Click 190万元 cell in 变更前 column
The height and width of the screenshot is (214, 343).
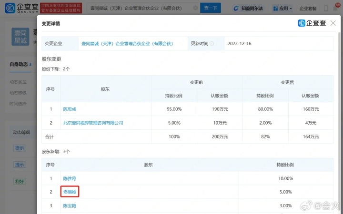point(220,109)
